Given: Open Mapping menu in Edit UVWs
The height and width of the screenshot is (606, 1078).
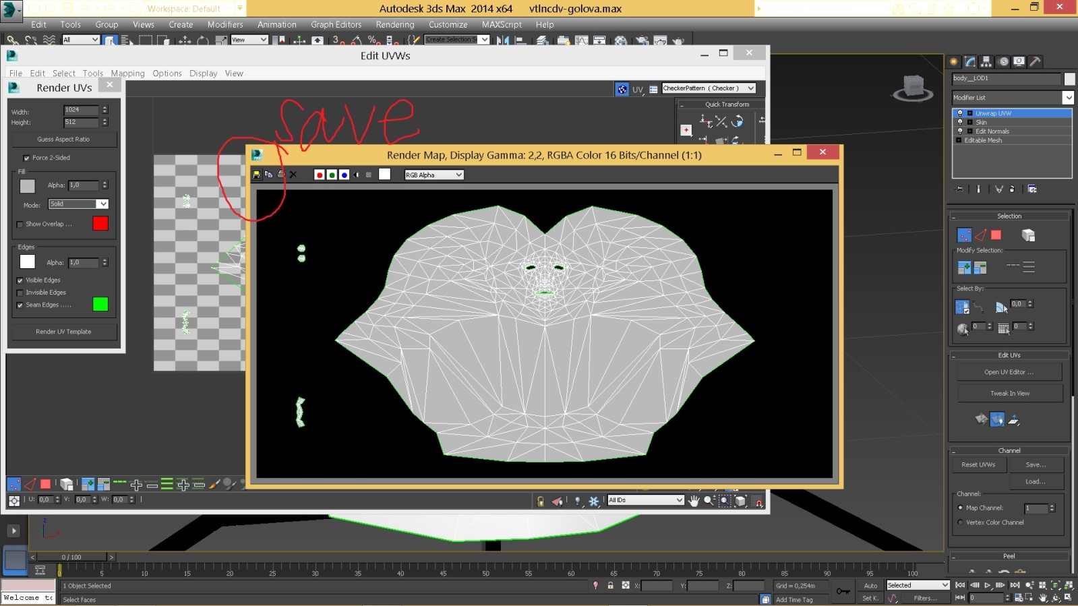Looking at the screenshot, I should point(127,73).
